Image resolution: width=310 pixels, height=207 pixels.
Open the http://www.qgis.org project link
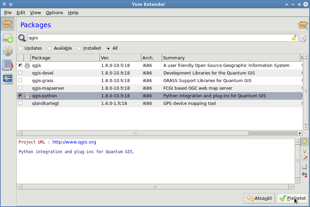click(x=74, y=142)
